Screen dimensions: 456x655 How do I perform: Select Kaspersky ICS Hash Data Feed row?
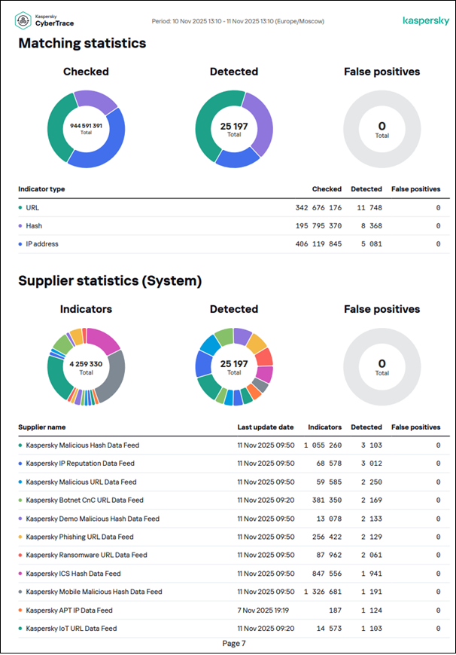click(x=234, y=574)
